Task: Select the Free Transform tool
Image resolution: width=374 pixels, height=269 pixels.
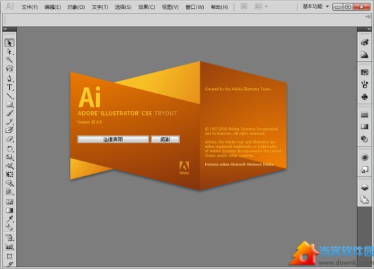Action: point(9,174)
